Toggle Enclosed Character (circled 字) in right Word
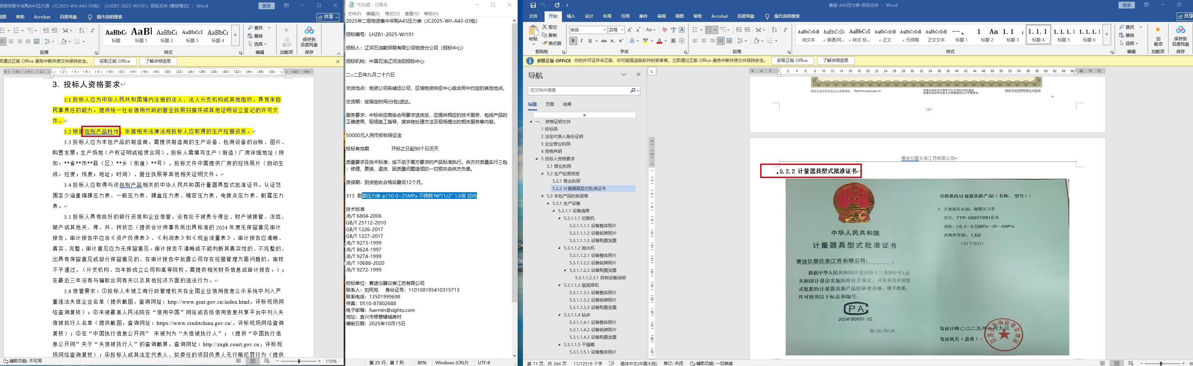Viewport: 1193px width, 366px height. coord(682,41)
